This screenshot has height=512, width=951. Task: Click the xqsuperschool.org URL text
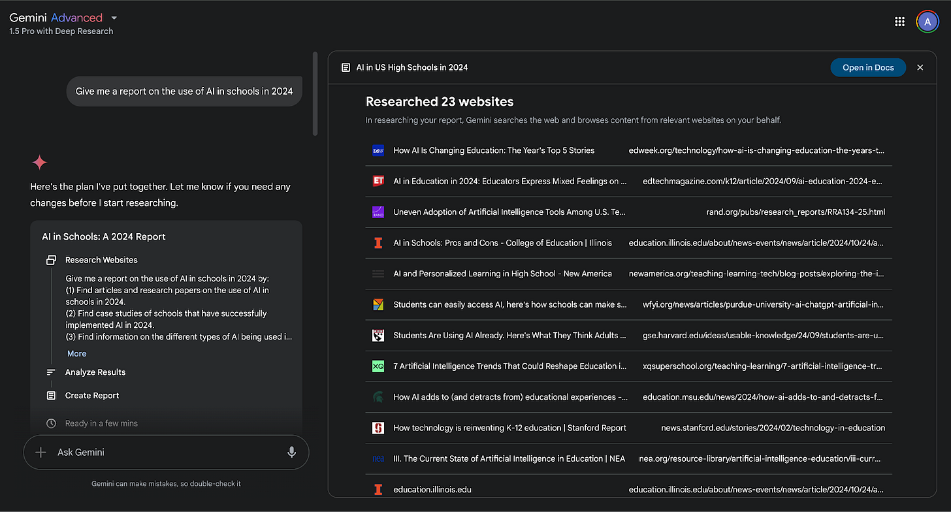click(x=764, y=366)
